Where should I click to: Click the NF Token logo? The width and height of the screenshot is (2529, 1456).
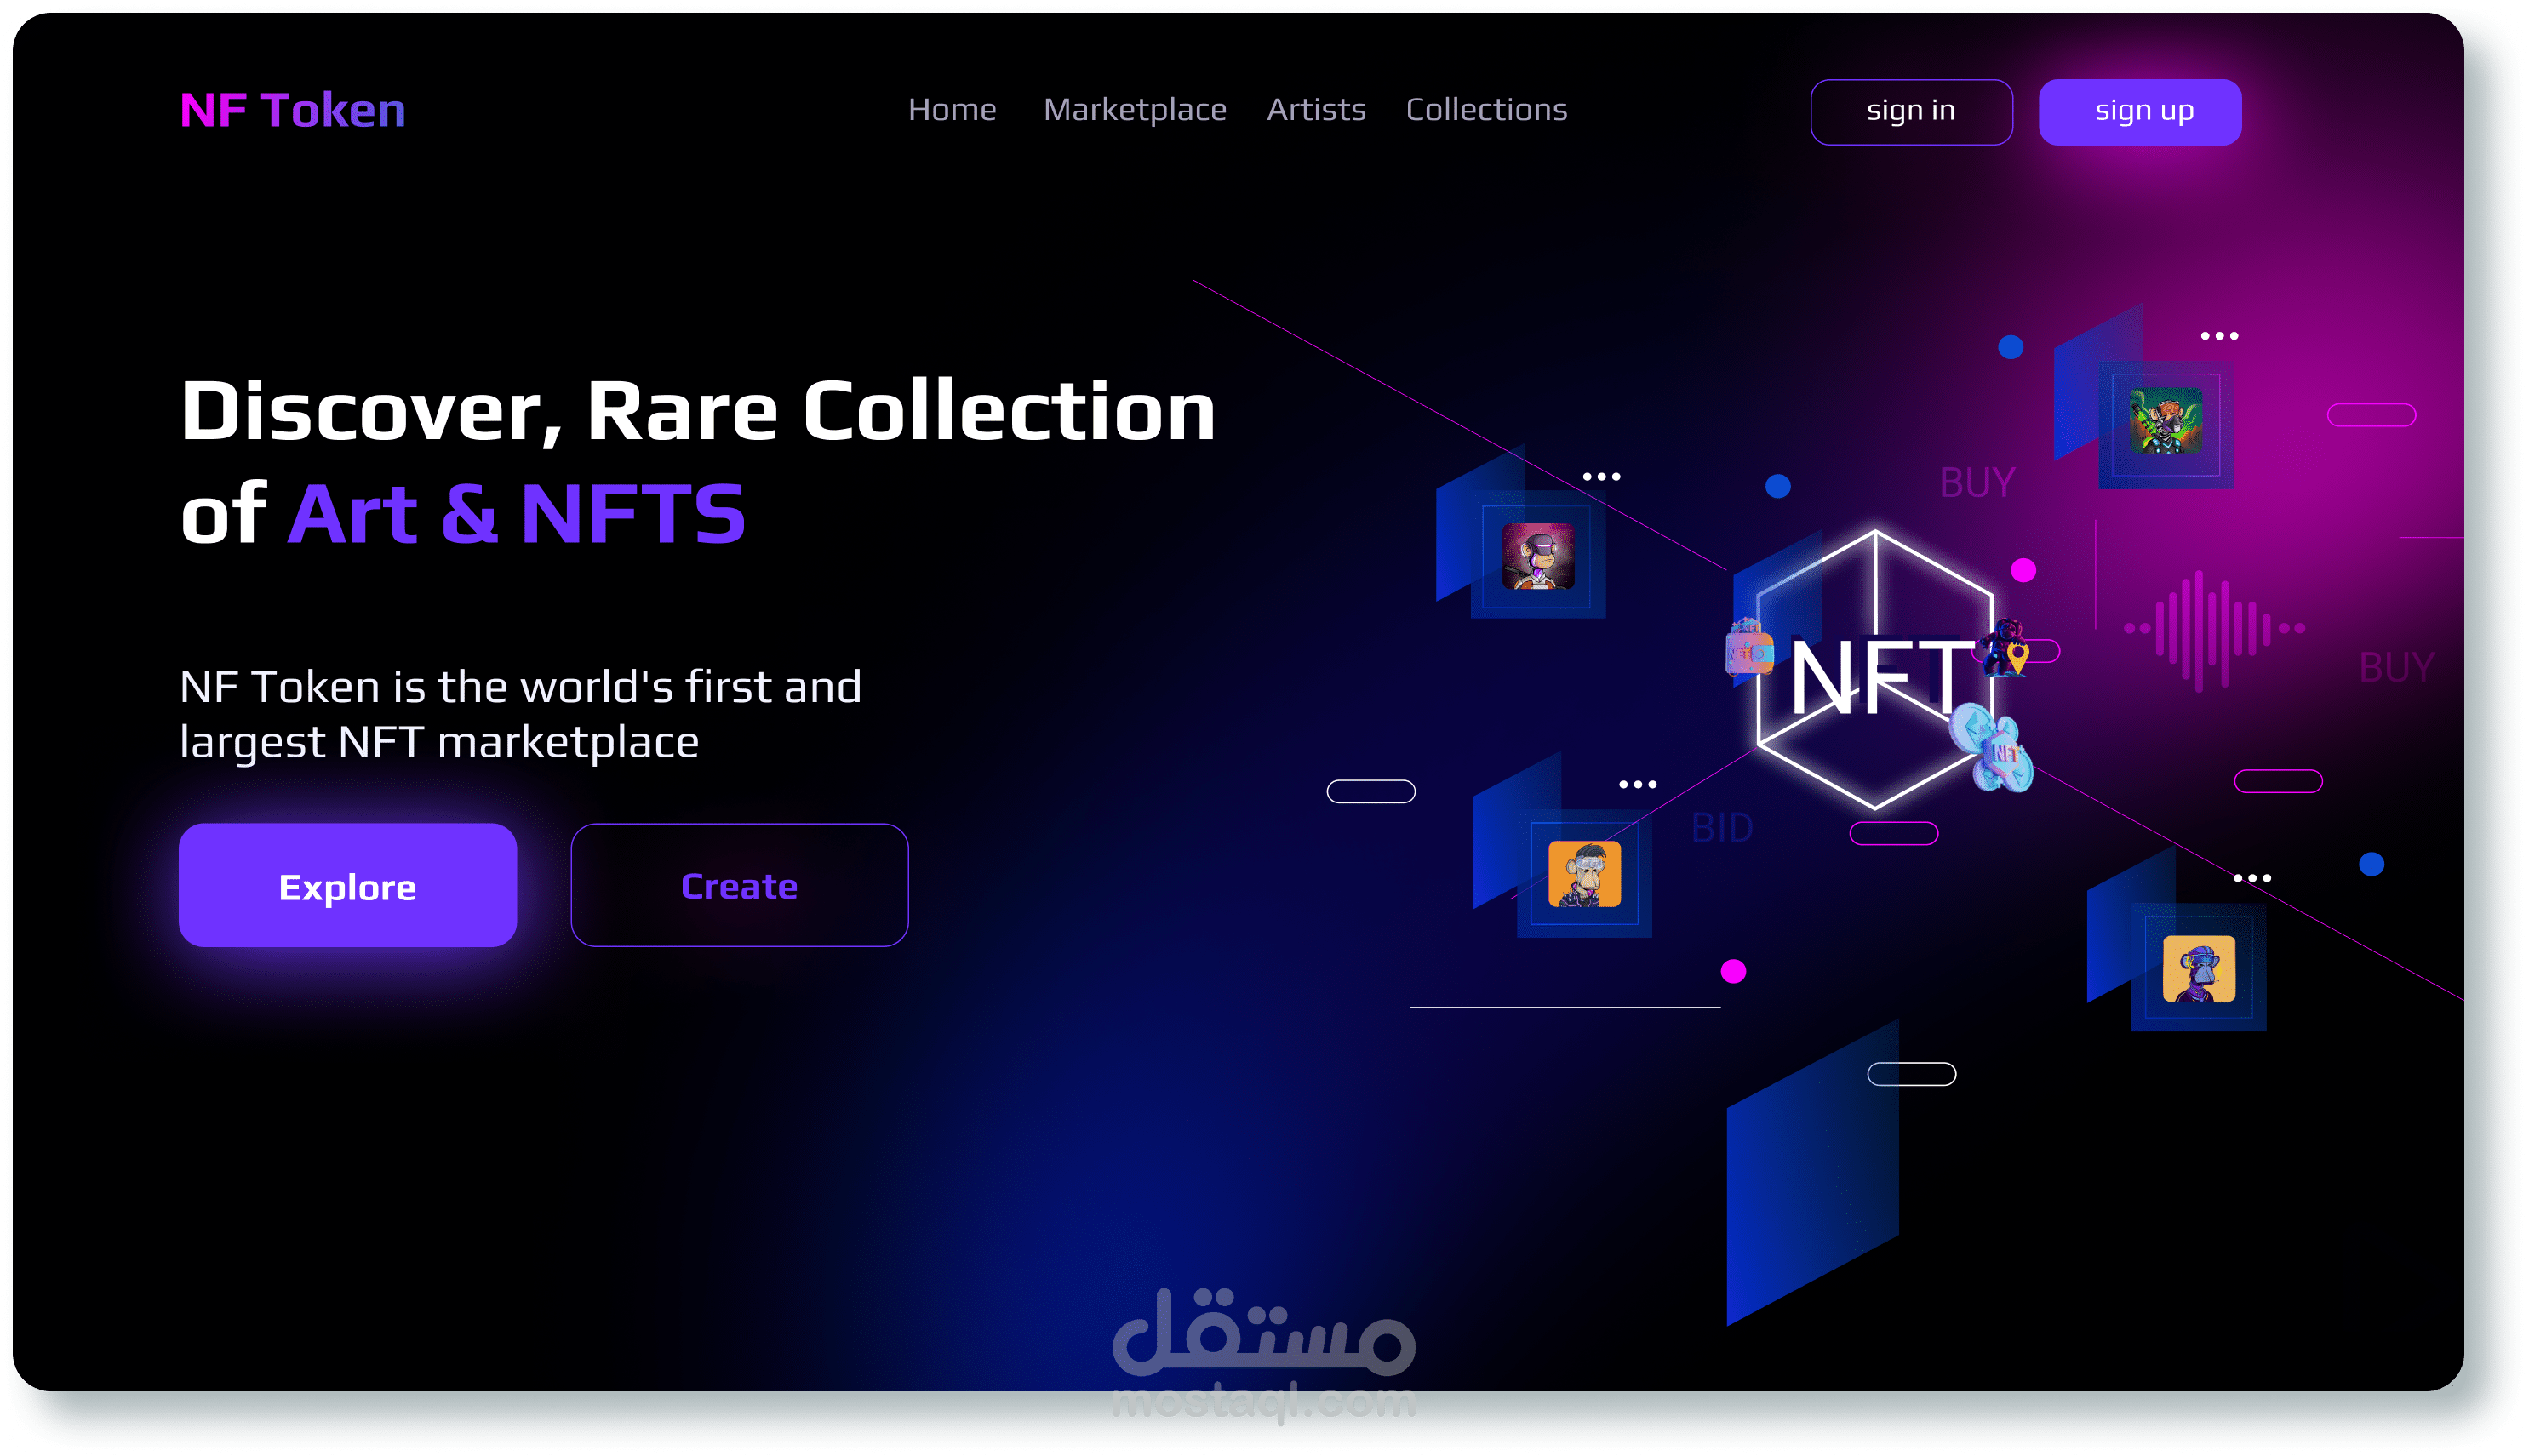292,110
